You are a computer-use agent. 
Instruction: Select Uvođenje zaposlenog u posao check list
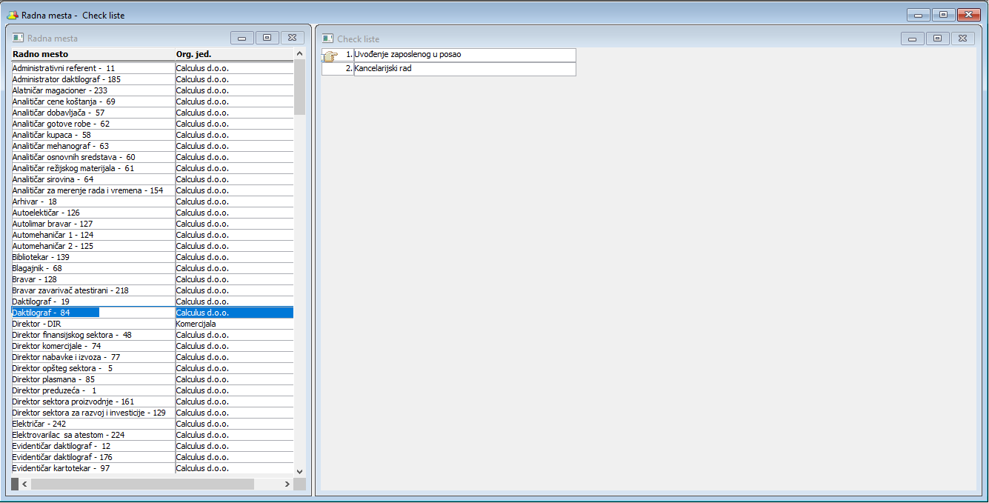pyautogui.click(x=464, y=55)
